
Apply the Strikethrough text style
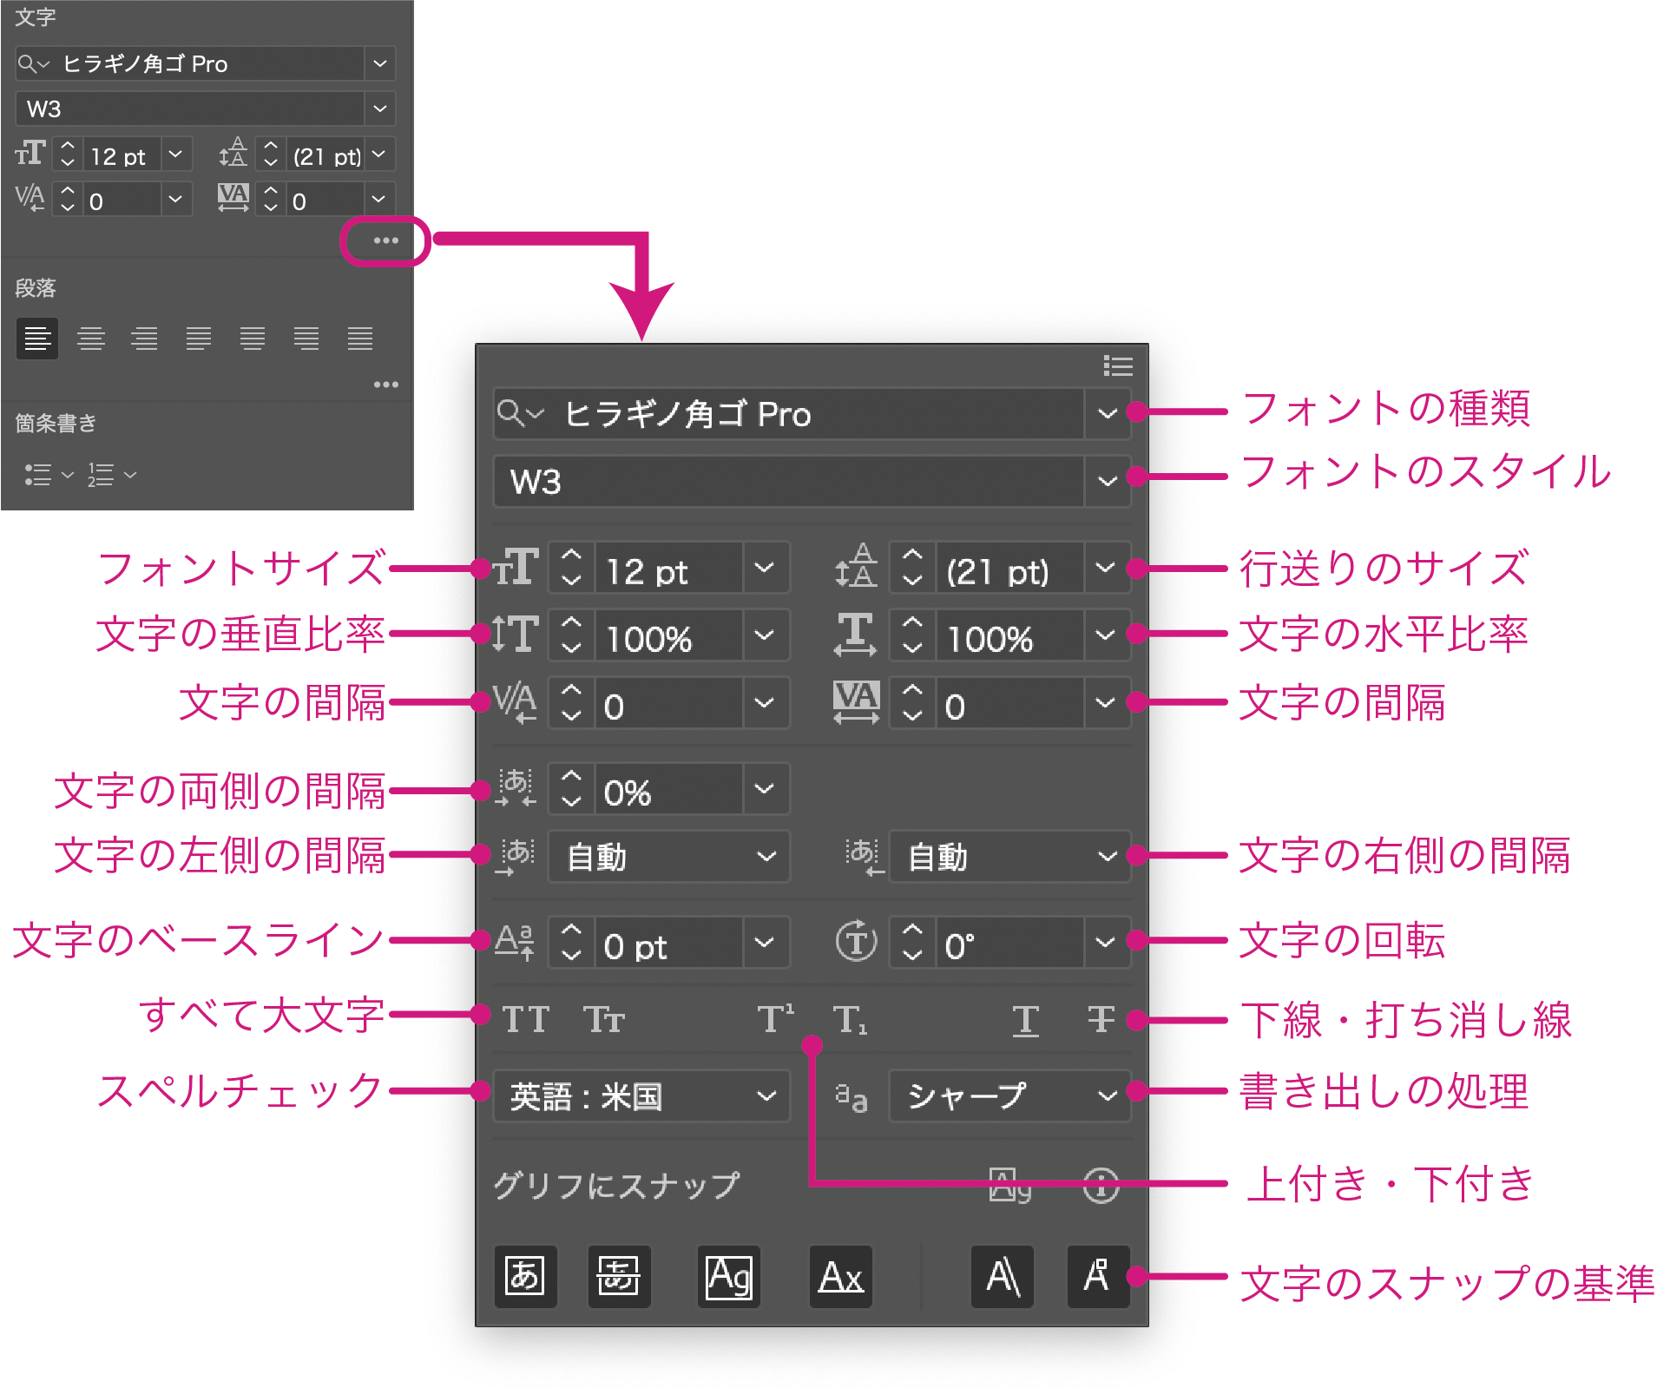coord(1101,1019)
